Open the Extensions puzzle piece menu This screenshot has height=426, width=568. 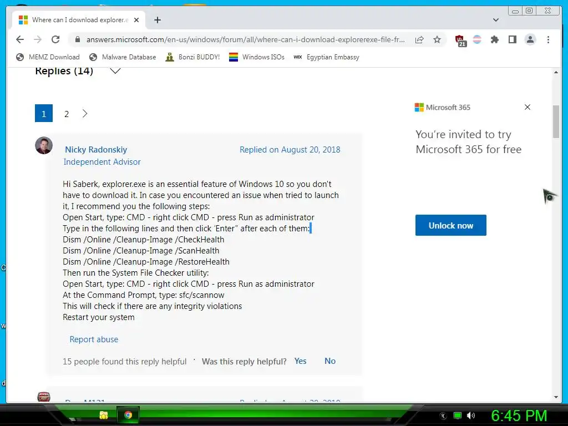click(494, 39)
